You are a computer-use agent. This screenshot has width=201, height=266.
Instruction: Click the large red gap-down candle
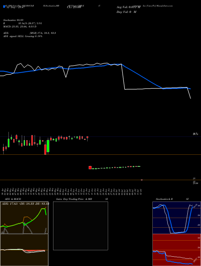(90, 168)
